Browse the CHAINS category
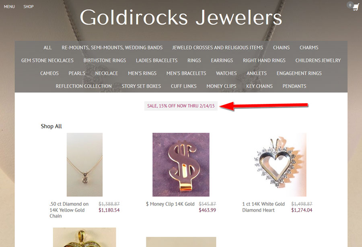Screen dimensions: 362x247 pyautogui.click(x=281, y=48)
